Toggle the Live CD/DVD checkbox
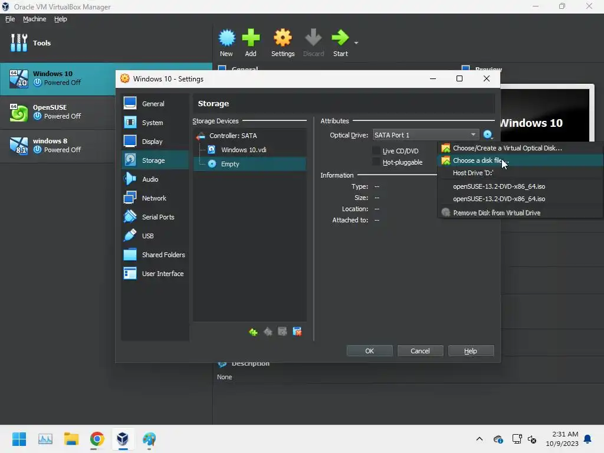 pyautogui.click(x=376, y=150)
